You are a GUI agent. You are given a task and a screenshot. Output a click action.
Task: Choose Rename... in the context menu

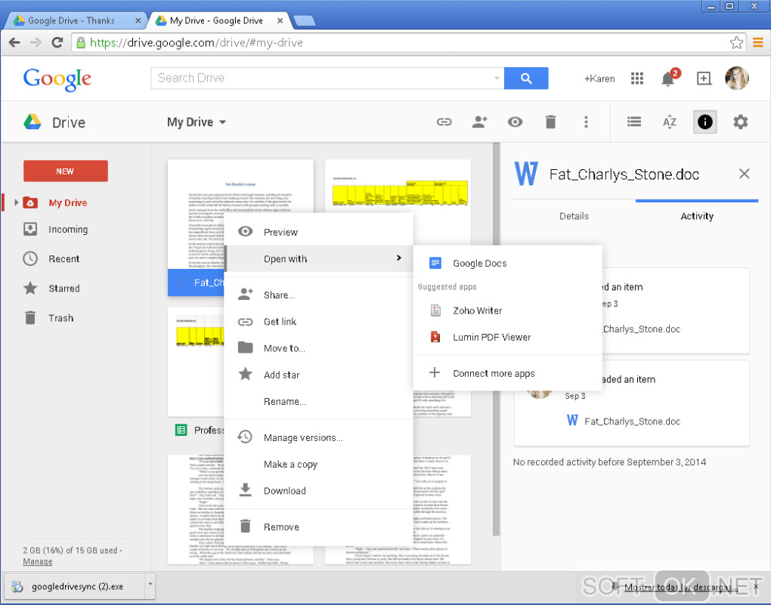[x=319, y=401]
